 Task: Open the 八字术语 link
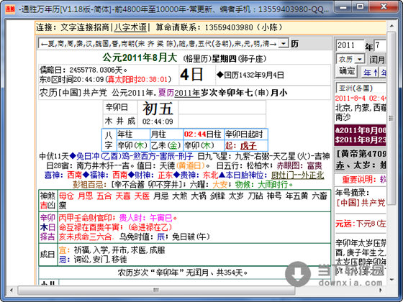click(130, 27)
